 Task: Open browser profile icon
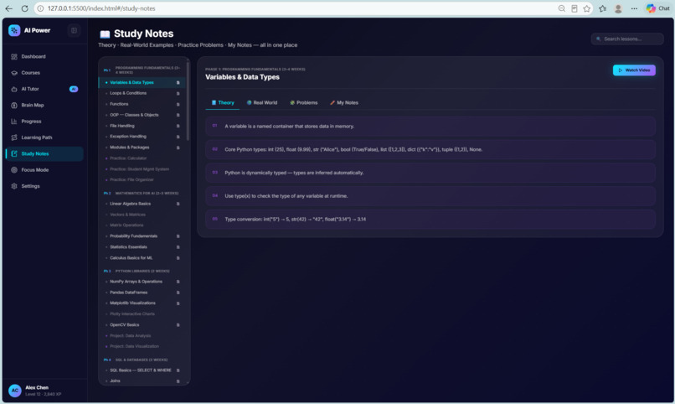coord(618,8)
